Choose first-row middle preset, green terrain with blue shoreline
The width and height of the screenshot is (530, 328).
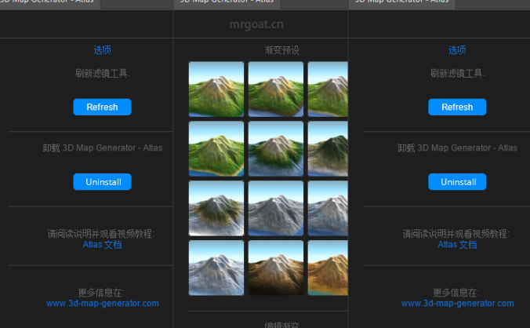tap(276, 89)
